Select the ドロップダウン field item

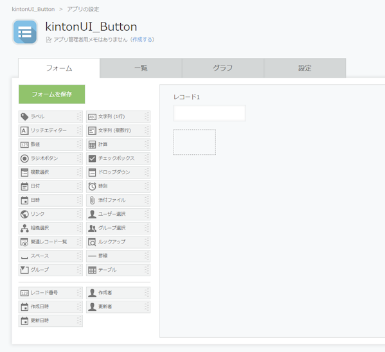pos(118,172)
